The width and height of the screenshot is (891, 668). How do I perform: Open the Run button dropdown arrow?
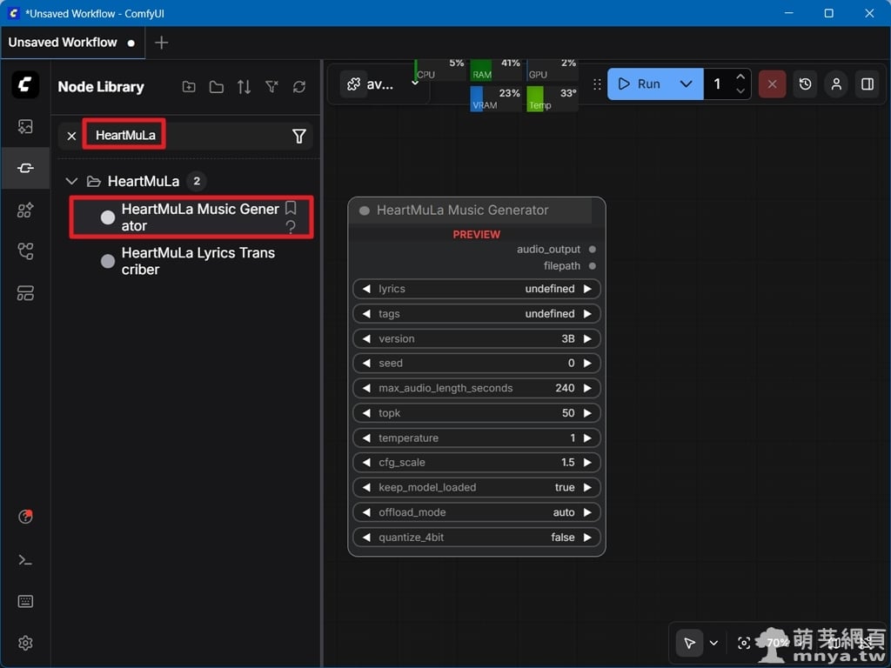coord(686,84)
